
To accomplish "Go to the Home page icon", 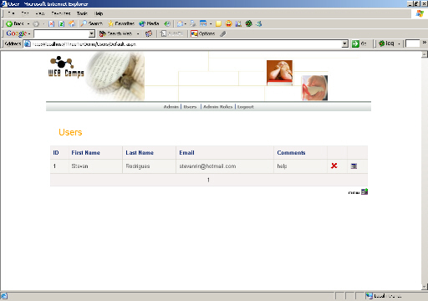I will coord(72,23).
